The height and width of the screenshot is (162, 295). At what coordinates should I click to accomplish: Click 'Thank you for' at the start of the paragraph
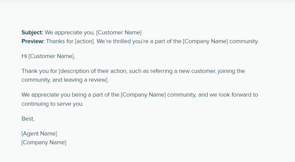pyautogui.click(x=39, y=71)
